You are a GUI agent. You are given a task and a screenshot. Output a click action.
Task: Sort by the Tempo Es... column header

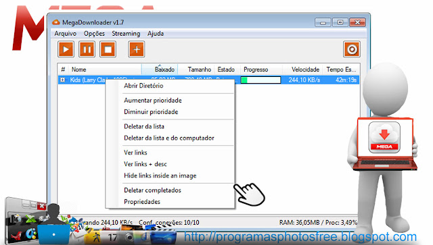(341, 70)
